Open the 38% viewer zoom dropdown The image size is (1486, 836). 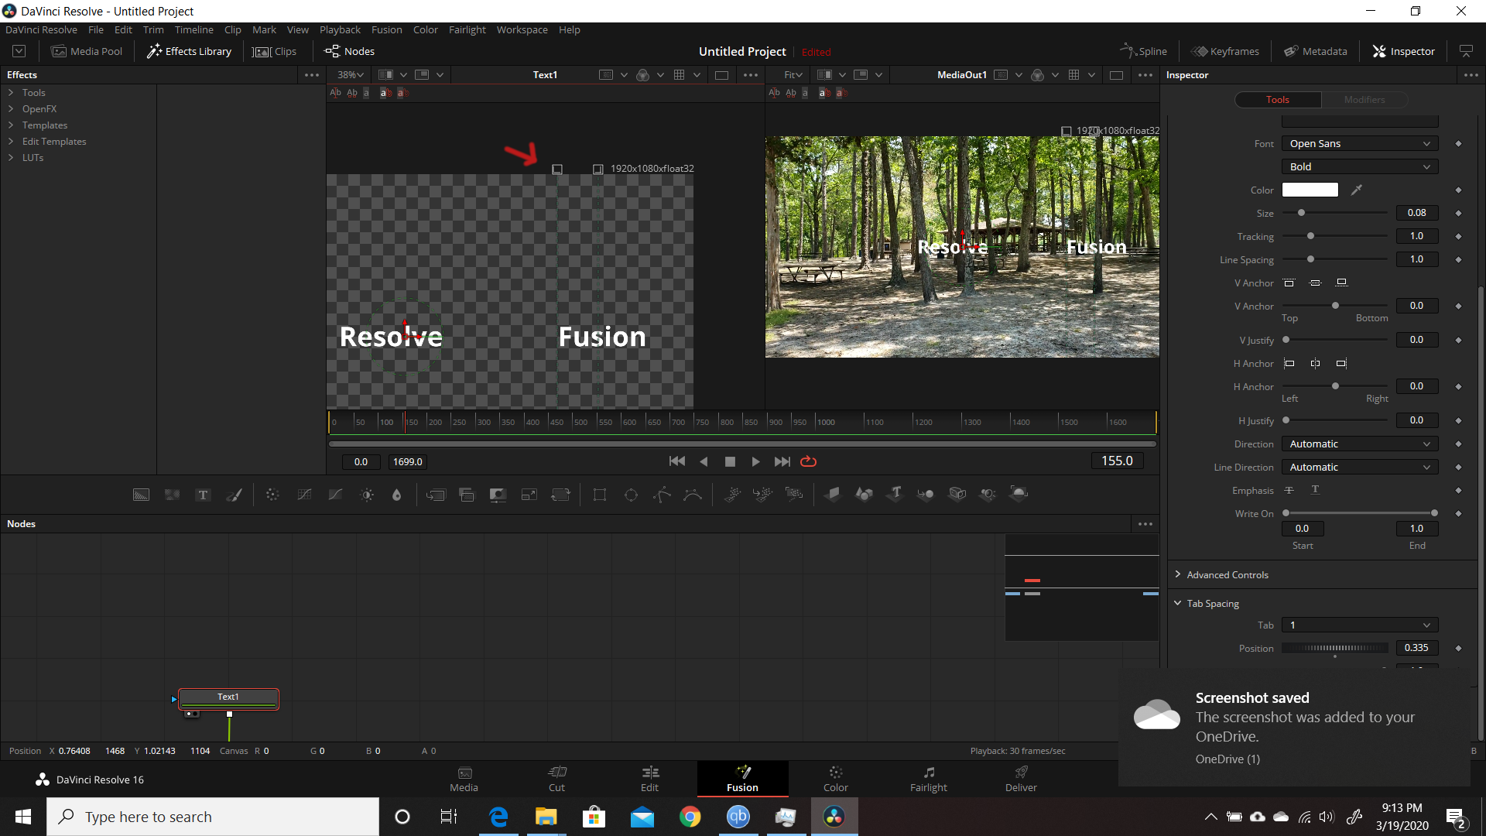pos(351,75)
